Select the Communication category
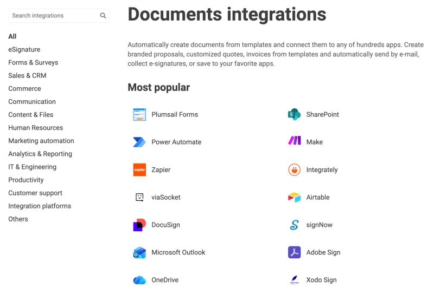The height and width of the screenshot is (294, 434). (x=32, y=101)
